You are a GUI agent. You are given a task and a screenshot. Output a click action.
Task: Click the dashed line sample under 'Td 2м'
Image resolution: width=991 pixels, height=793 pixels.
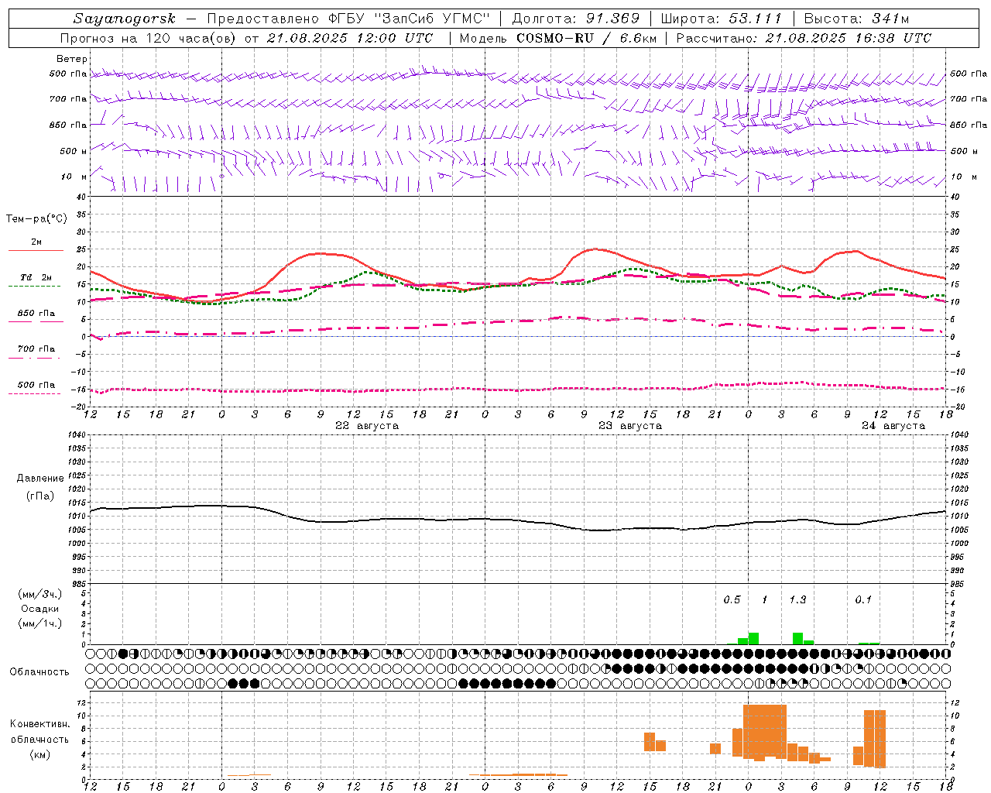[35, 287]
